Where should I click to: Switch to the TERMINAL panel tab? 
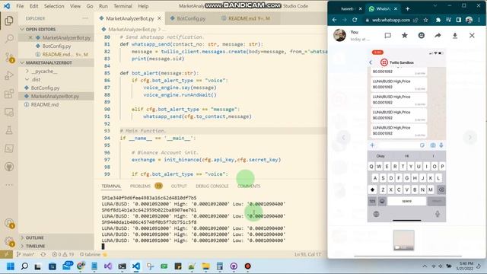pos(111,186)
